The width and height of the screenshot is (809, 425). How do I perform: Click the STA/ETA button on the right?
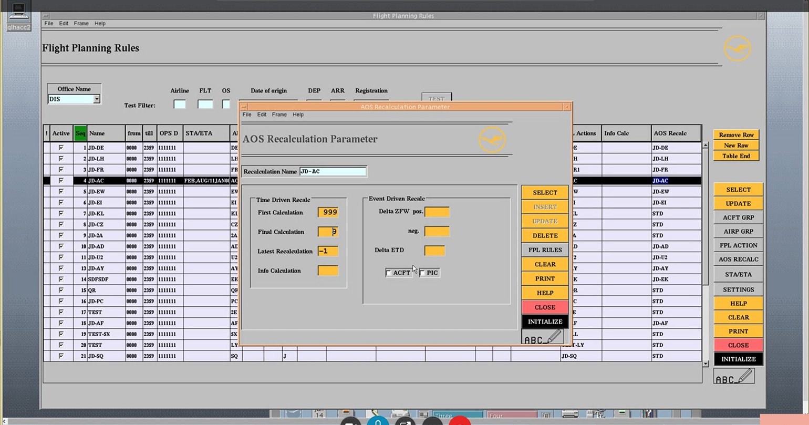[x=738, y=274]
